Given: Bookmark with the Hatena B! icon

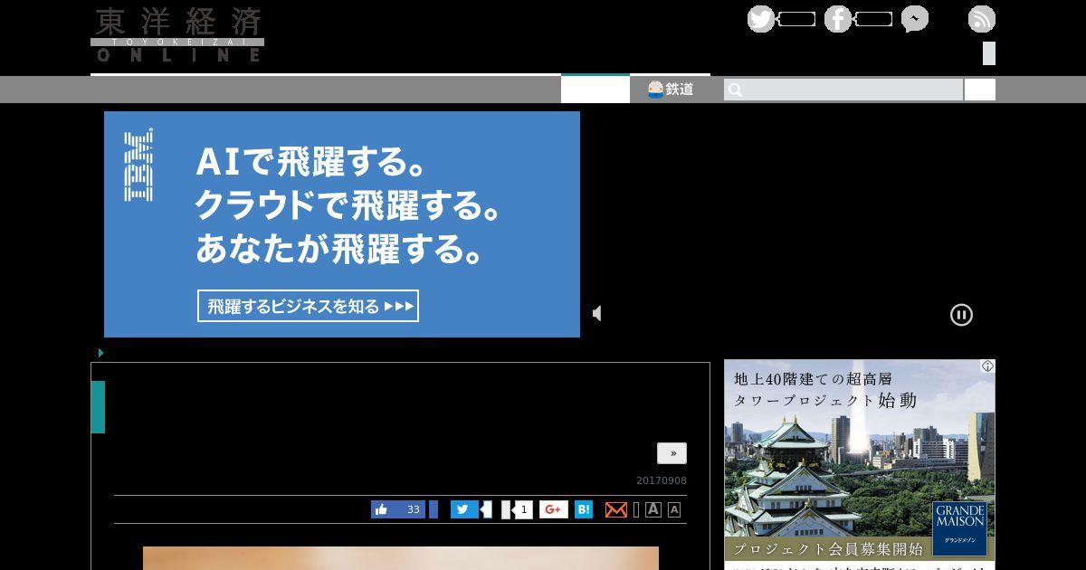Looking at the screenshot, I should pyautogui.click(x=584, y=509).
